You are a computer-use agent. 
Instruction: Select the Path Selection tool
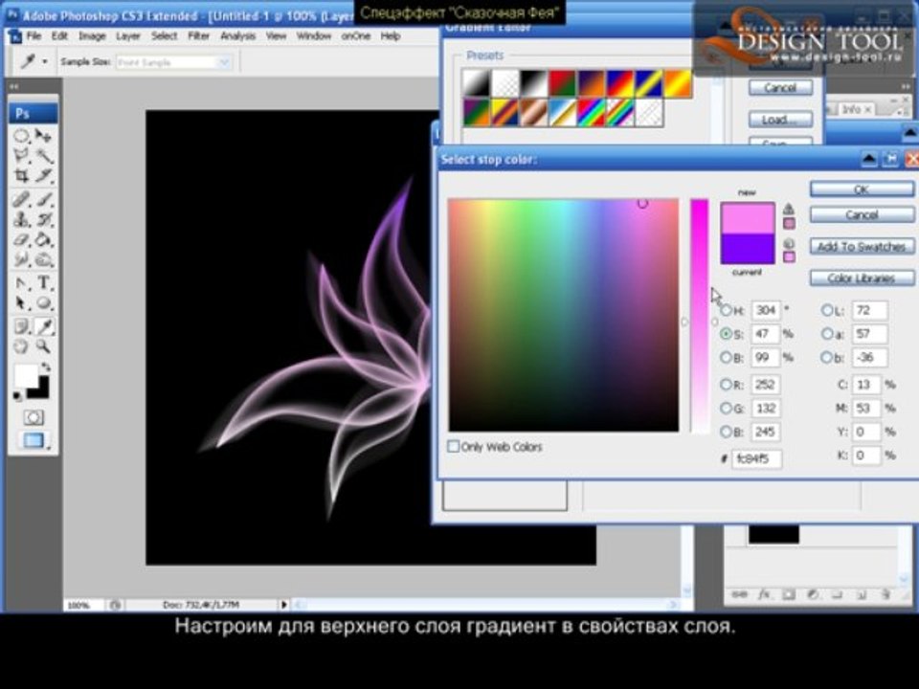click(22, 303)
